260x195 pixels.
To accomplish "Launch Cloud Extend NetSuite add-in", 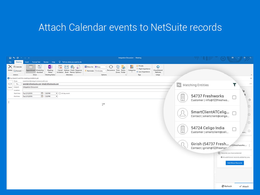I will (x=158, y=69).
